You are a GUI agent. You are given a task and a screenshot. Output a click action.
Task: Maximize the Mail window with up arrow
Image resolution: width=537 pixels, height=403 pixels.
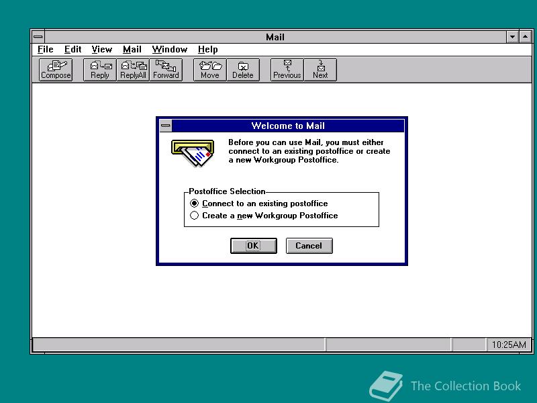[x=526, y=37]
